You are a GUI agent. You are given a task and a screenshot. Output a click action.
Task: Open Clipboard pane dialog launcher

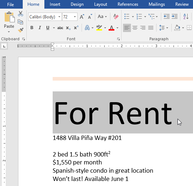(23, 39)
